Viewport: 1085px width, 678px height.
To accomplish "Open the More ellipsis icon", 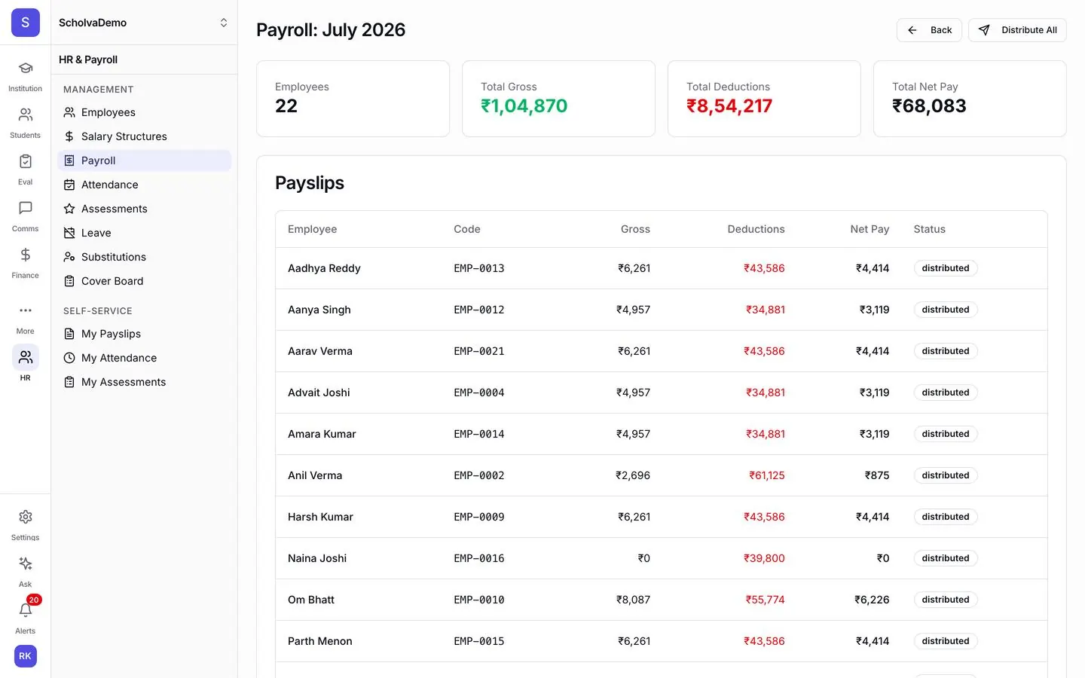I will [25, 310].
